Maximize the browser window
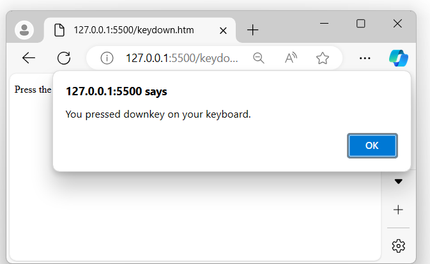 [x=361, y=24]
